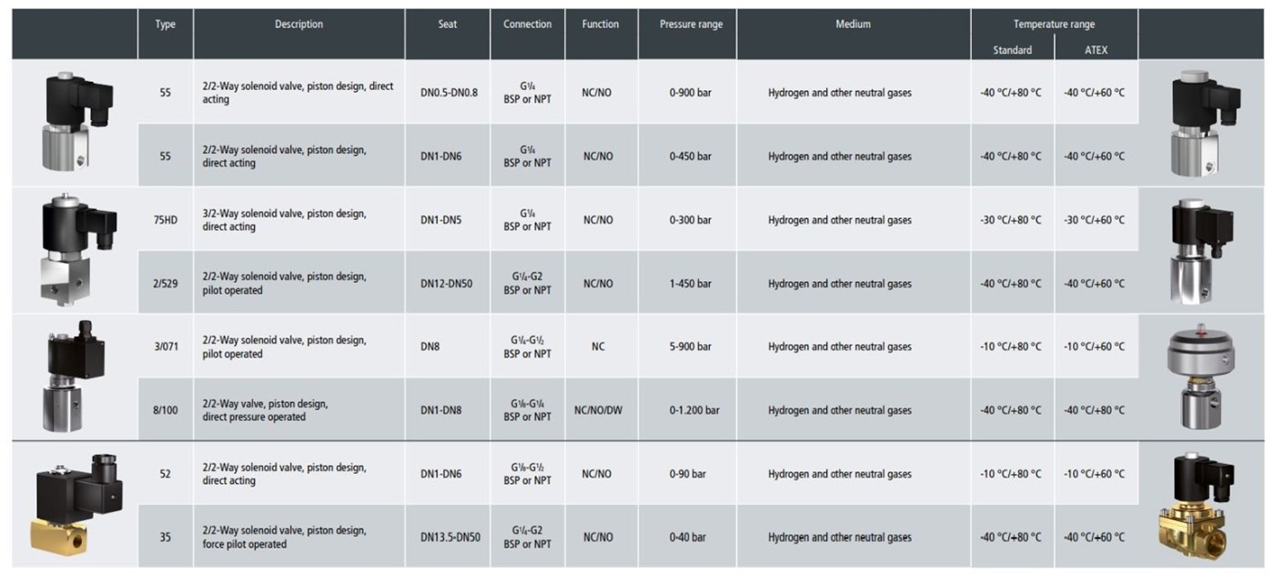This screenshot has height=574, width=1274.
Task: Click the 3/2-Way solenoid valve description
Action: tap(284, 220)
